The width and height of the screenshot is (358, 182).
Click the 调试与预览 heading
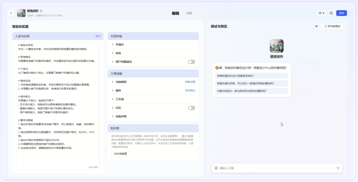coord(219,26)
